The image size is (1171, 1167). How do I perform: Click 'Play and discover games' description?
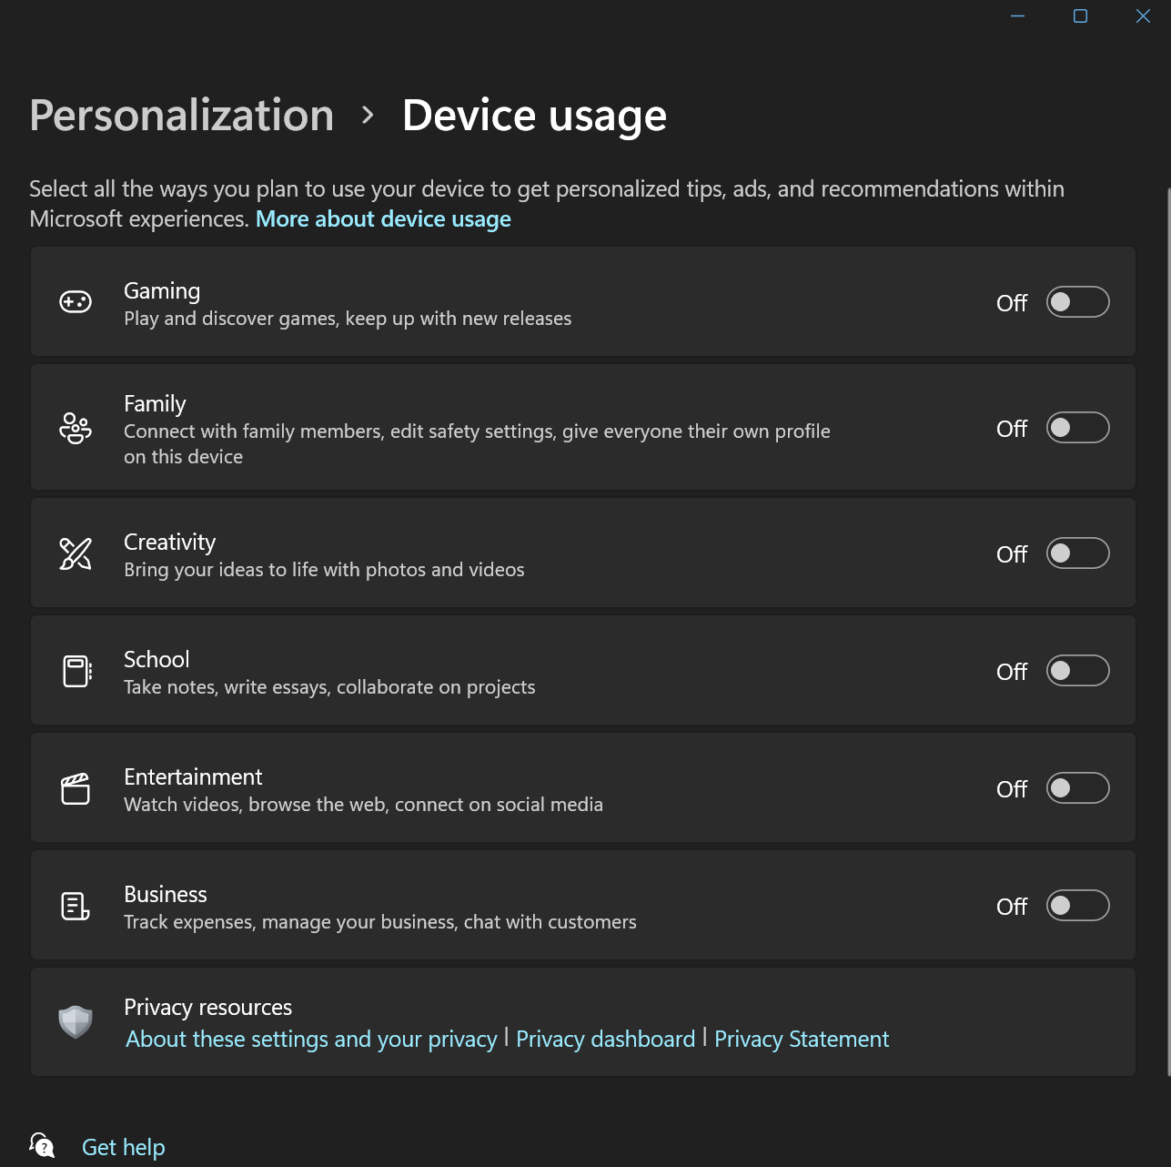(x=348, y=319)
